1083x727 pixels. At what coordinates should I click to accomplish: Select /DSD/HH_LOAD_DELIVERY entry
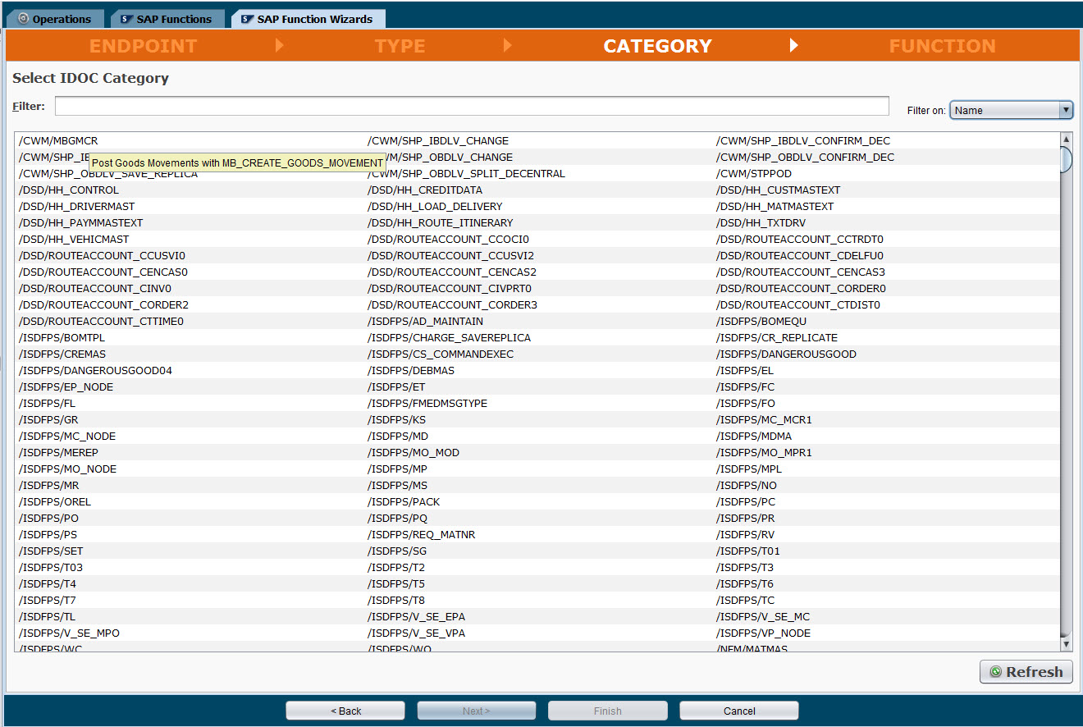[x=435, y=207]
